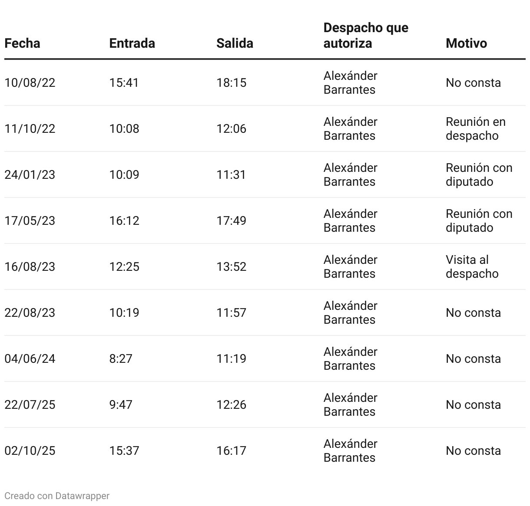Click exit time 17:49 cell

pos(231,220)
